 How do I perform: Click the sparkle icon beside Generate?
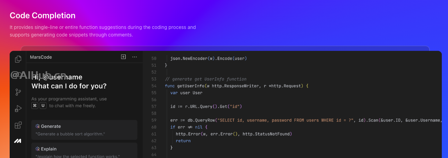pos(38,126)
